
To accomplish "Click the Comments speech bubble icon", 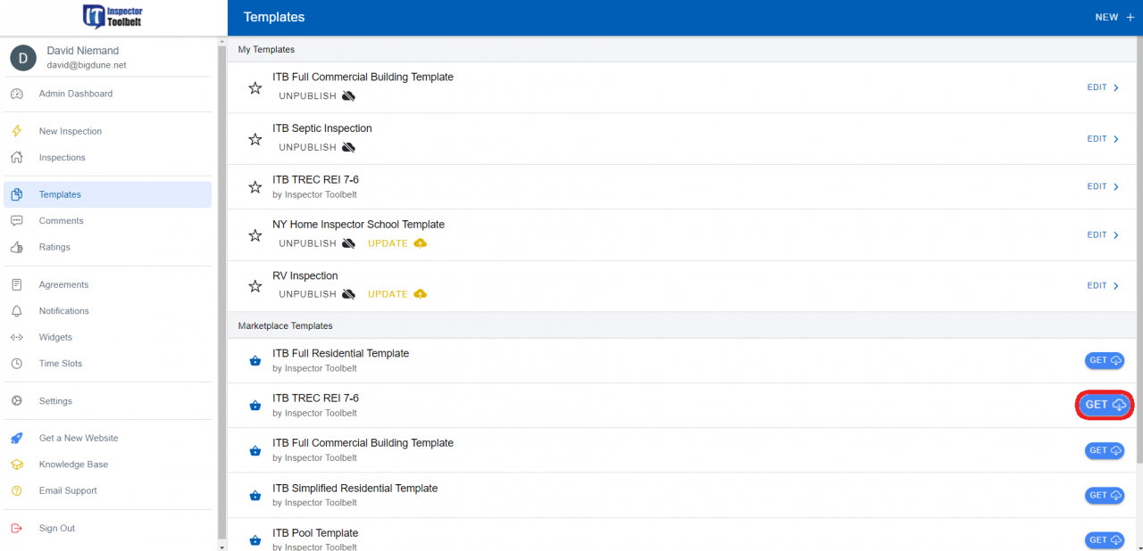I will click(18, 220).
